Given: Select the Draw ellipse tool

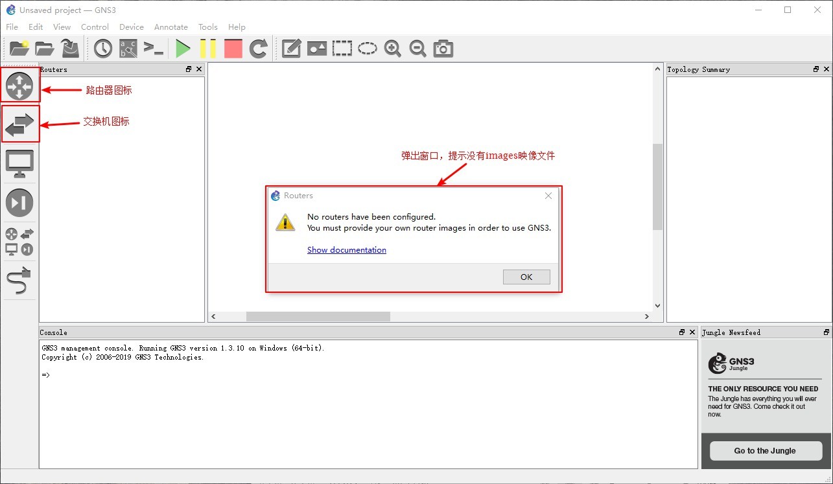Looking at the screenshot, I should pos(368,49).
